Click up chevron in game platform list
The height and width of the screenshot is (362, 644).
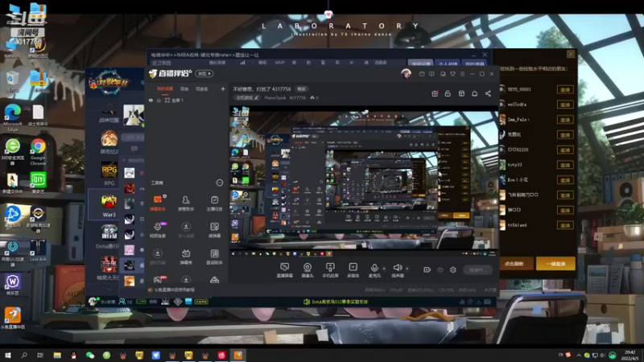point(109,105)
